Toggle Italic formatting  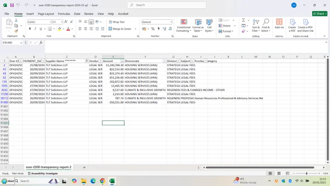35,29
